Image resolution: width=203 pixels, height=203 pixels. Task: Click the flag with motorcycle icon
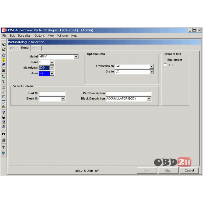pos(4,82)
